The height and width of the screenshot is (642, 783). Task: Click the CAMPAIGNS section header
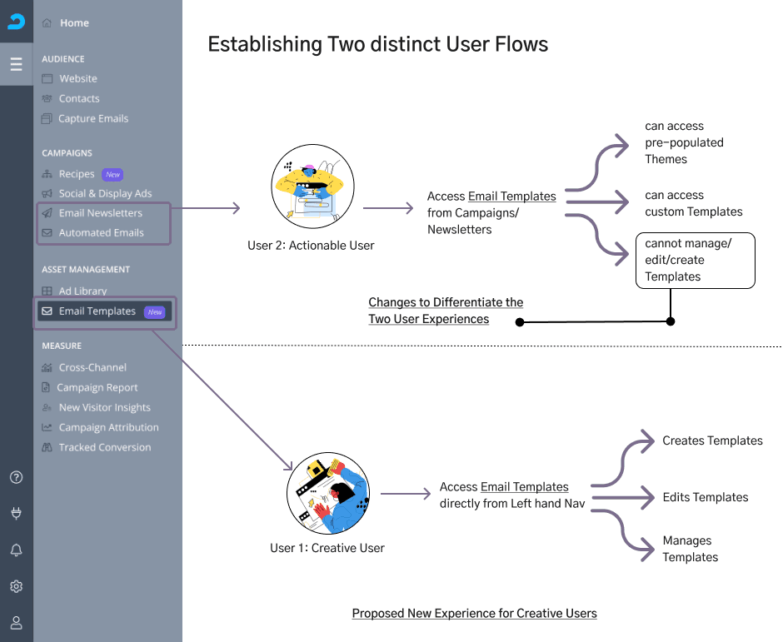point(67,152)
